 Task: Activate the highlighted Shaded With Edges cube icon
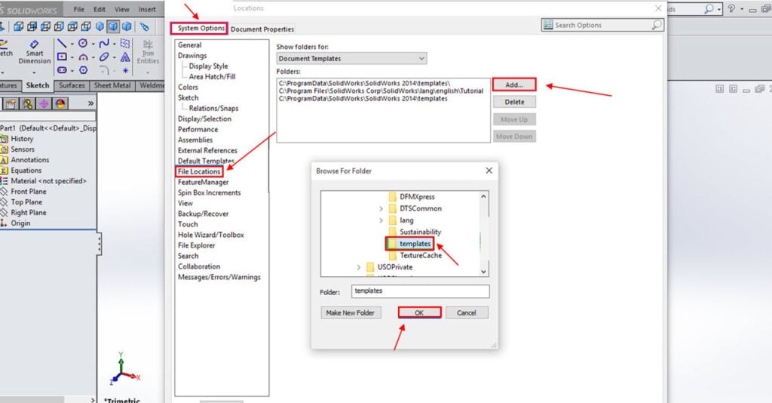113,26
